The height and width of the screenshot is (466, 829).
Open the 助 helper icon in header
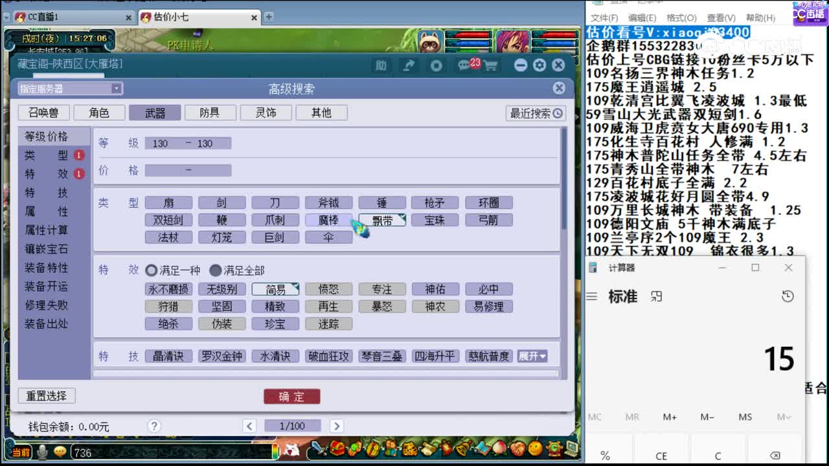tap(381, 65)
